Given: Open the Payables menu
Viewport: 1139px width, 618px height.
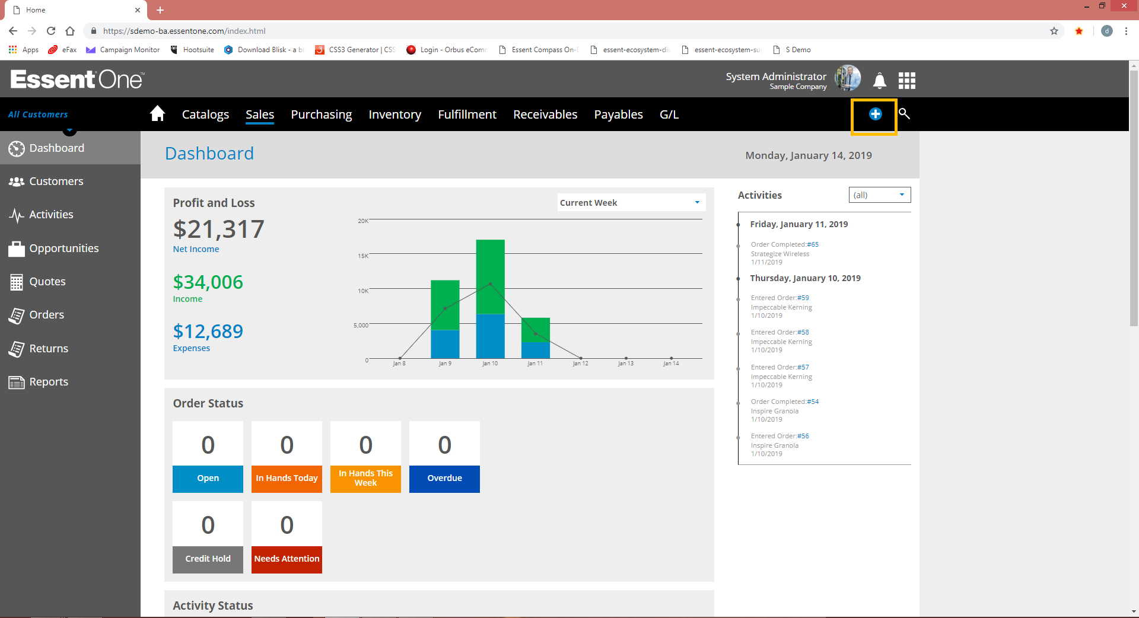Looking at the screenshot, I should (x=619, y=114).
